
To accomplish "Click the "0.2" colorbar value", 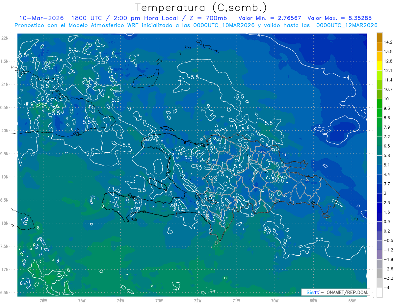I will tap(387, 231).
